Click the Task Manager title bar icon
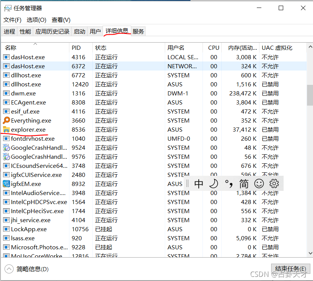This screenshot has width=313, height=281. 8,8
